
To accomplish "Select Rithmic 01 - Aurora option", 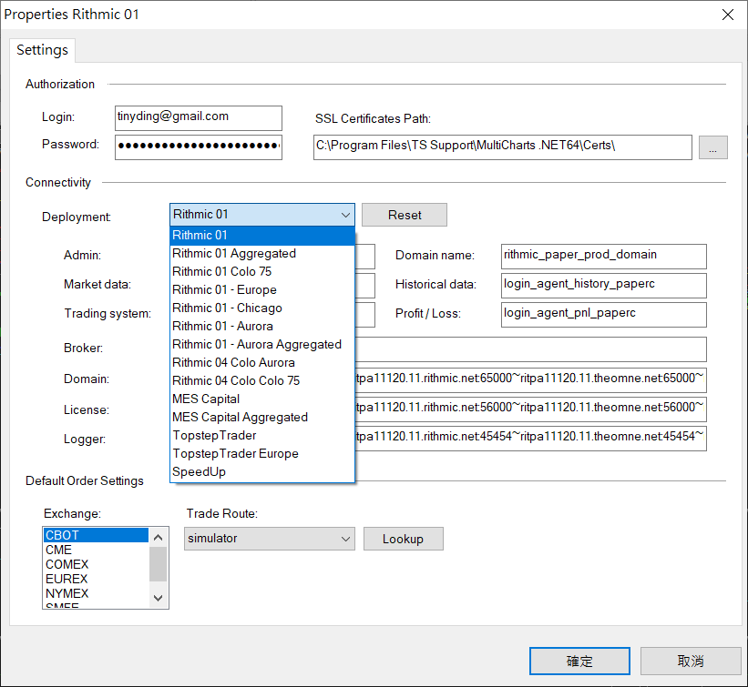I will 262,327.
